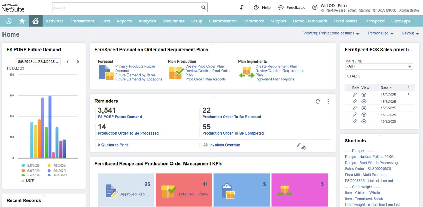423x207 pixels.
Task: Page the chart legend up with the triangle
Action: pos(23,181)
